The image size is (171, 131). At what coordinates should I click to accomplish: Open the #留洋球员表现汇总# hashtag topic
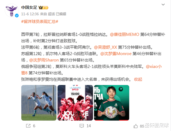click(x=40, y=21)
